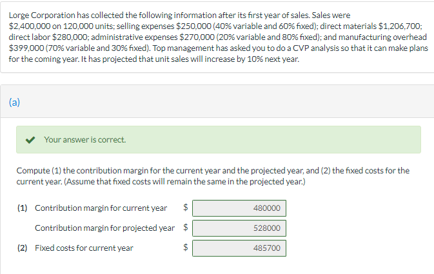
Task: Click the Lorge Corporation problem statement text
Action: (x=219, y=37)
